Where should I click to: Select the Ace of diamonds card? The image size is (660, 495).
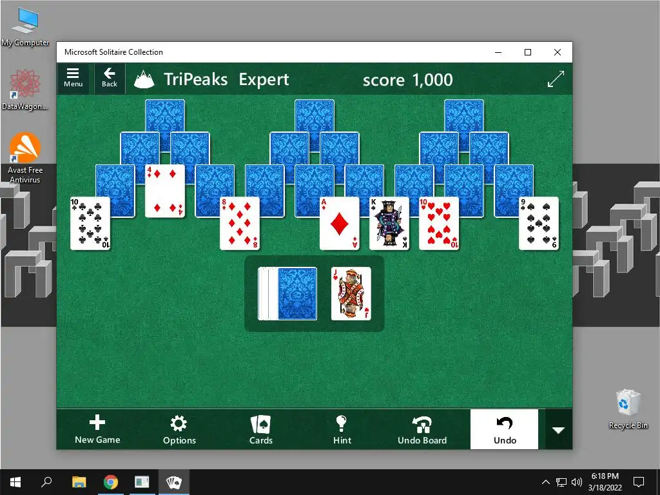[x=340, y=224]
